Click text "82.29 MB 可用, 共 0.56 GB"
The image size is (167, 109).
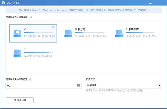(38, 56)
